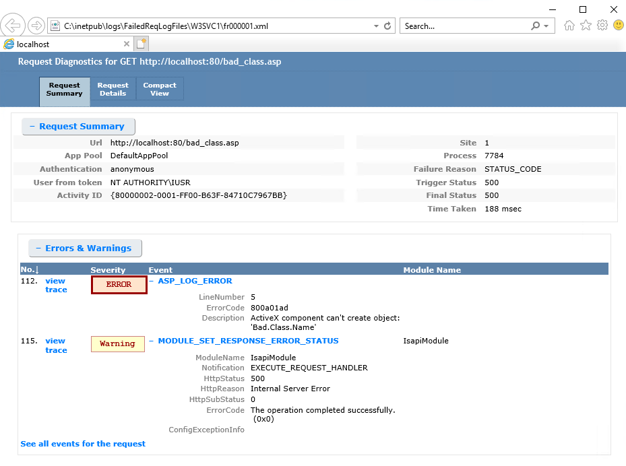Image resolution: width=626 pixels, height=466 pixels.
Task: Select the DefaultAppPool value
Action: [139, 156]
